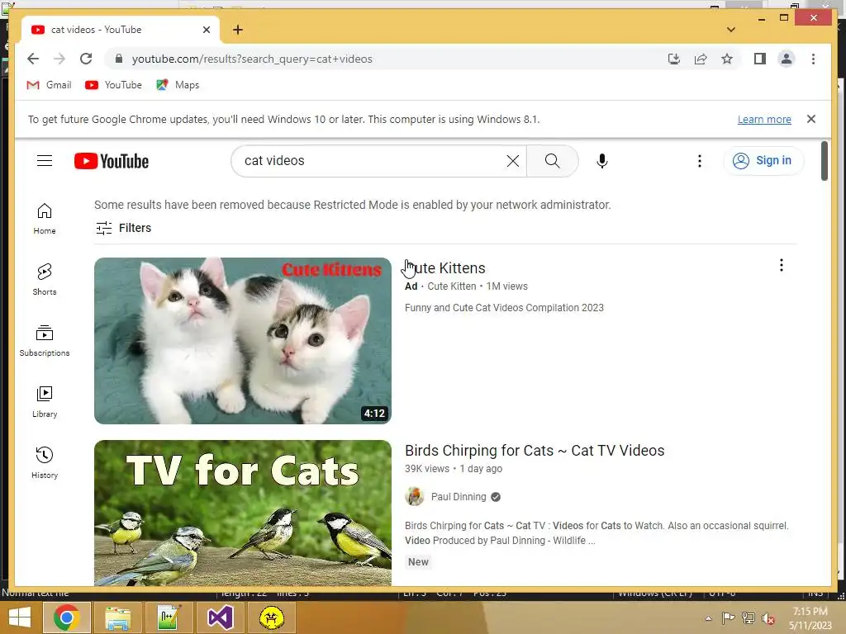The height and width of the screenshot is (634, 846).
Task: Go back in Chrome
Action: click(33, 59)
